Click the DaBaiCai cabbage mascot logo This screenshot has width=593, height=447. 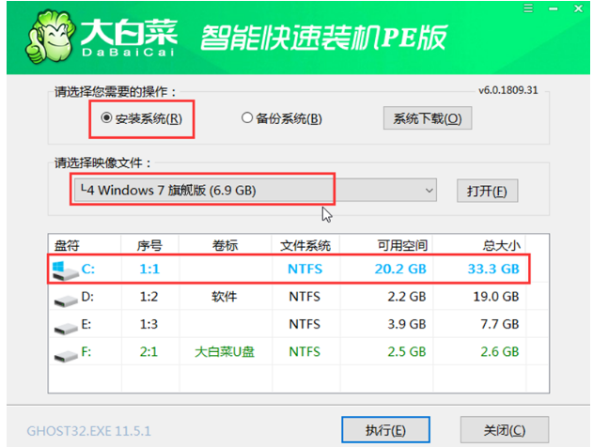pyautogui.click(x=50, y=37)
